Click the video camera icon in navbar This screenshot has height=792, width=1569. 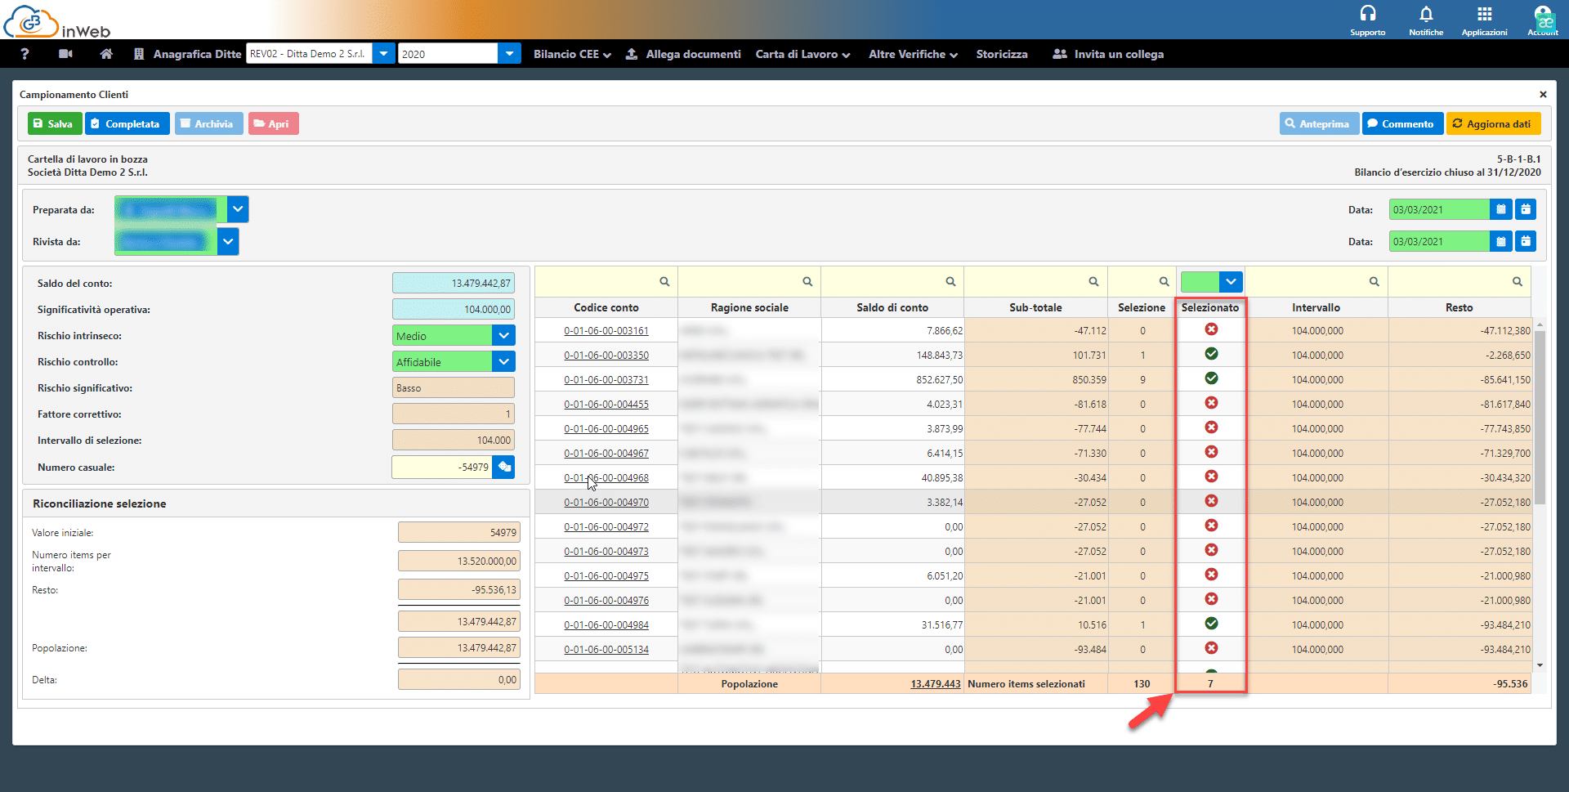point(66,54)
